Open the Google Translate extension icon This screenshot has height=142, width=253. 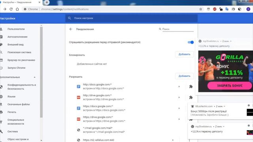[x=227, y=9]
